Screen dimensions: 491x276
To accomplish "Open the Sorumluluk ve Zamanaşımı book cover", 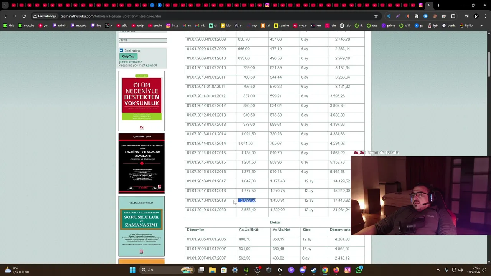I will tap(141, 226).
